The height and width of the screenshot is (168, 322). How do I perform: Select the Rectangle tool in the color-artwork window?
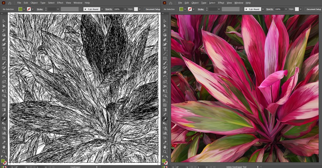(165, 58)
